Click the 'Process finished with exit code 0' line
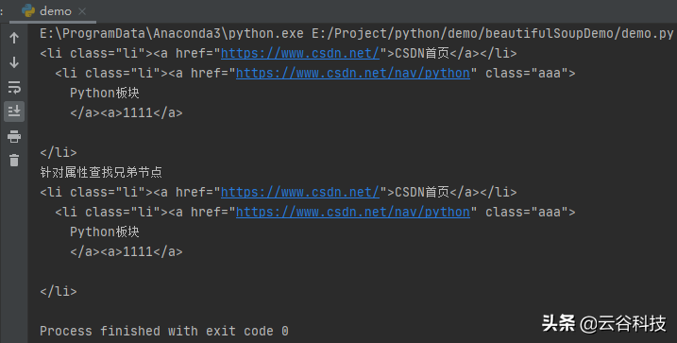Viewport: 677px width, 343px height. [x=164, y=331]
